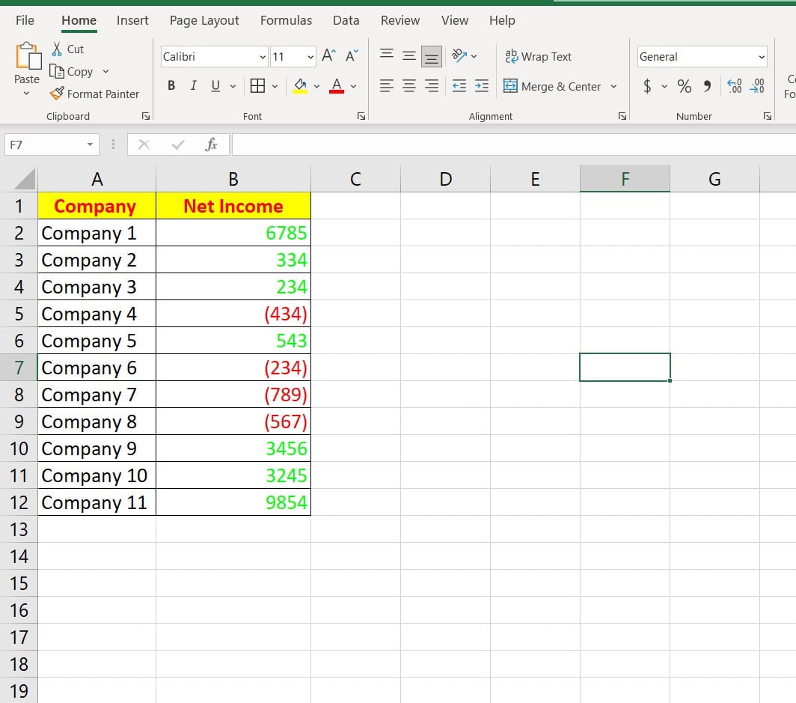Switch to the Insert tab
Image resolution: width=796 pixels, height=703 pixels.
(x=132, y=20)
